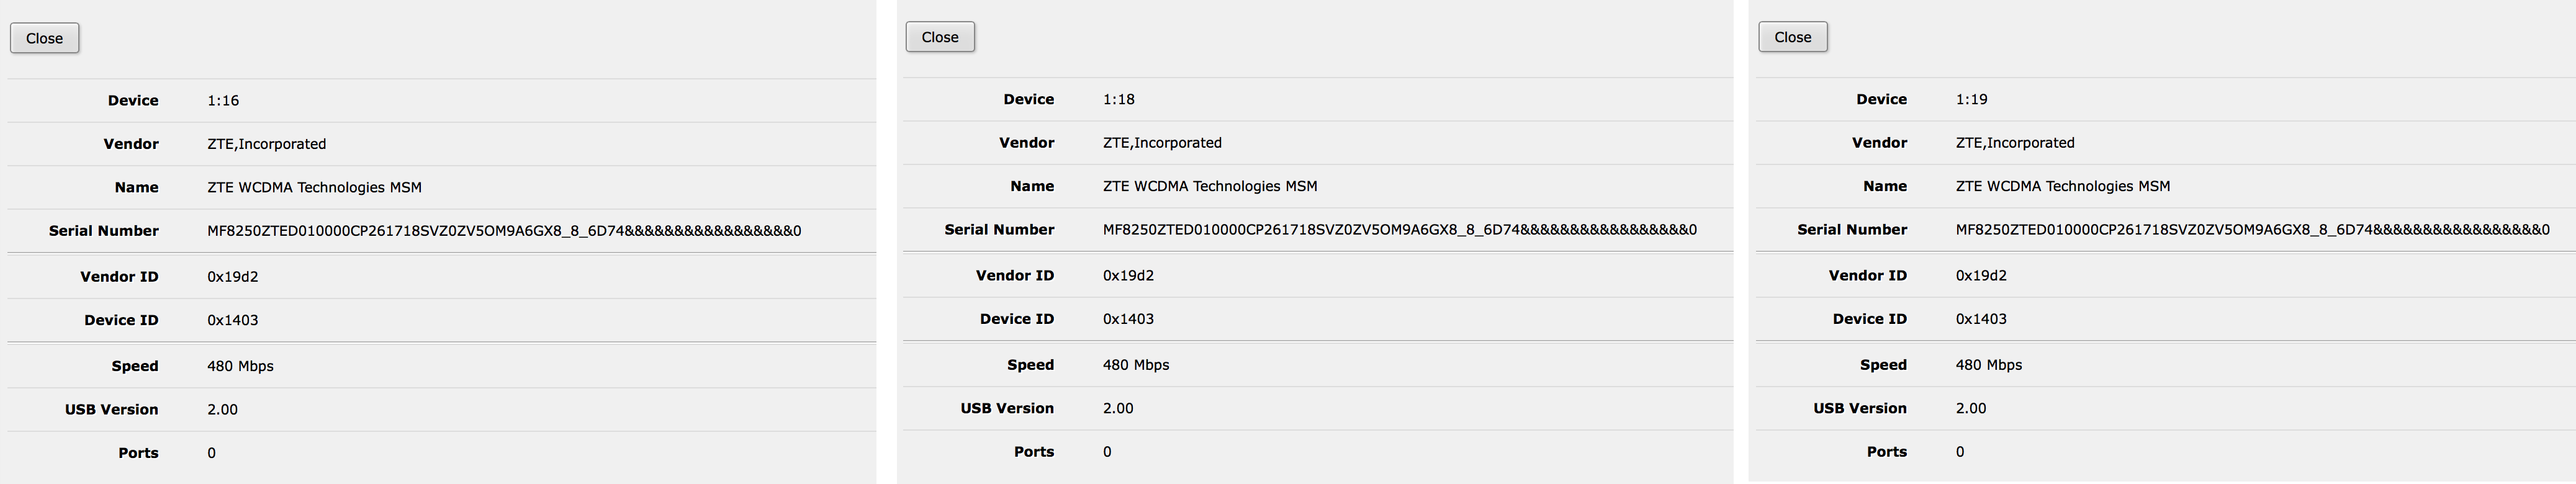Click the Speed label for device 1:19

coord(1882,365)
